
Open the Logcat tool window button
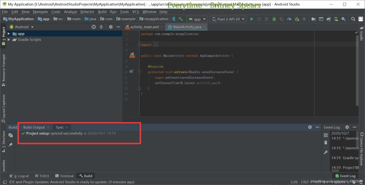[x=19, y=176]
